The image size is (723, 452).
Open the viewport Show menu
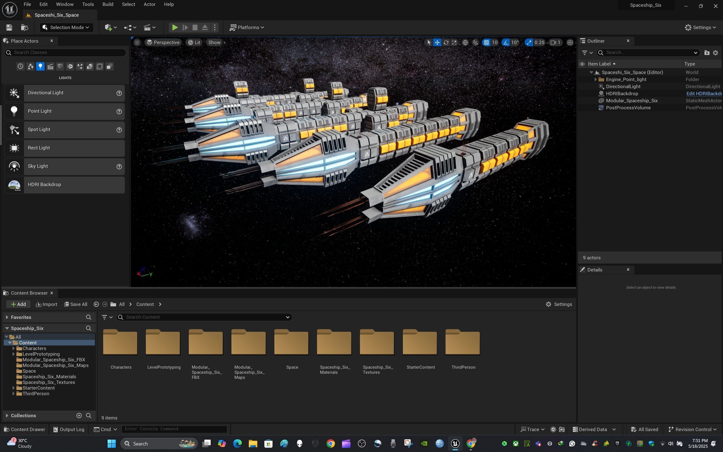[215, 42]
